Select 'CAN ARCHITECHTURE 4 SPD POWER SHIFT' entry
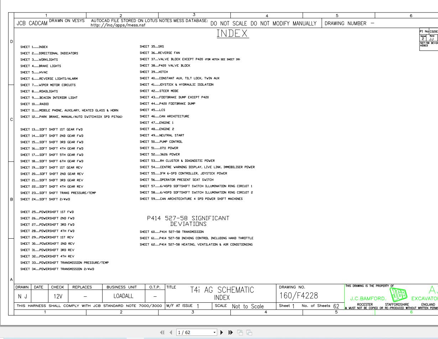 191,199
